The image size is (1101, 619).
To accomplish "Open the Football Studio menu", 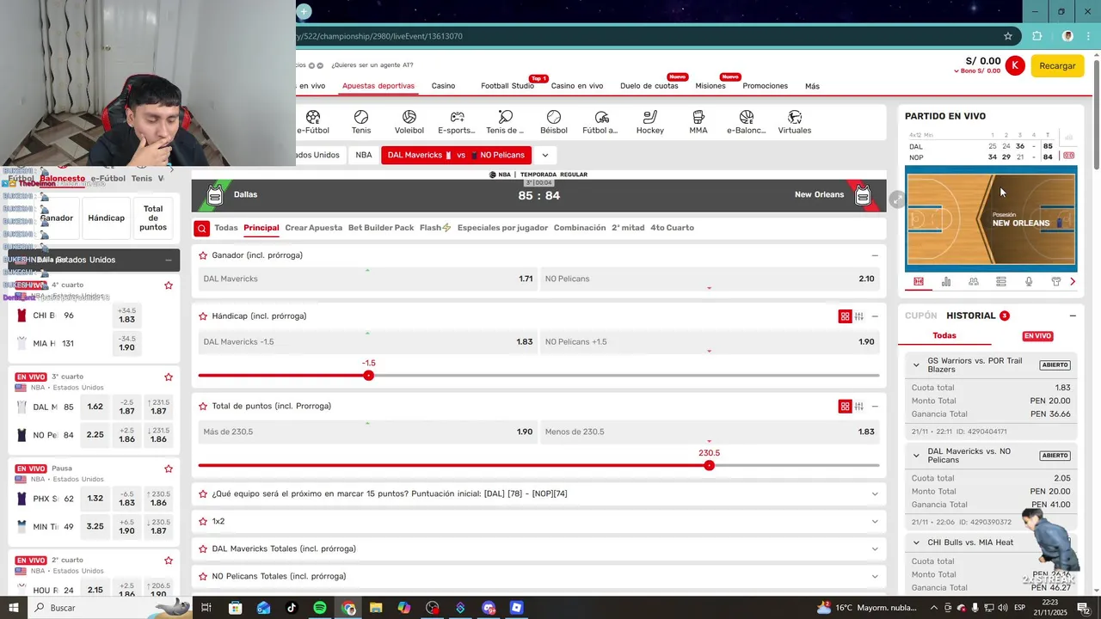I will coord(507,86).
